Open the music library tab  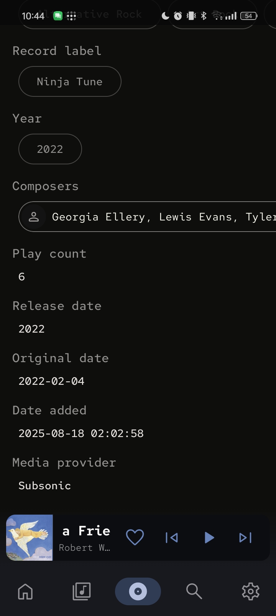pyautogui.click(x=82, y=591)
